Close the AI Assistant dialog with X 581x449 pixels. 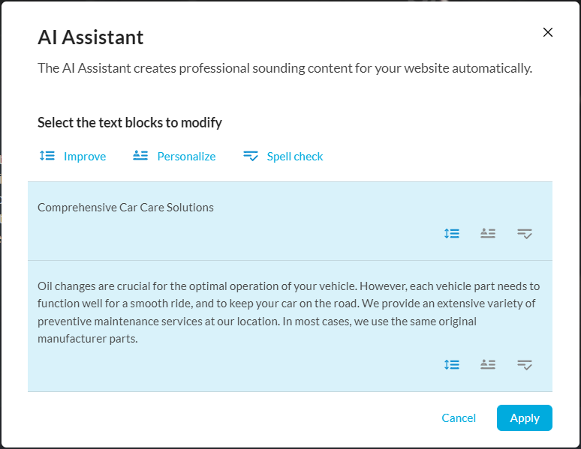tap(548, 32)
